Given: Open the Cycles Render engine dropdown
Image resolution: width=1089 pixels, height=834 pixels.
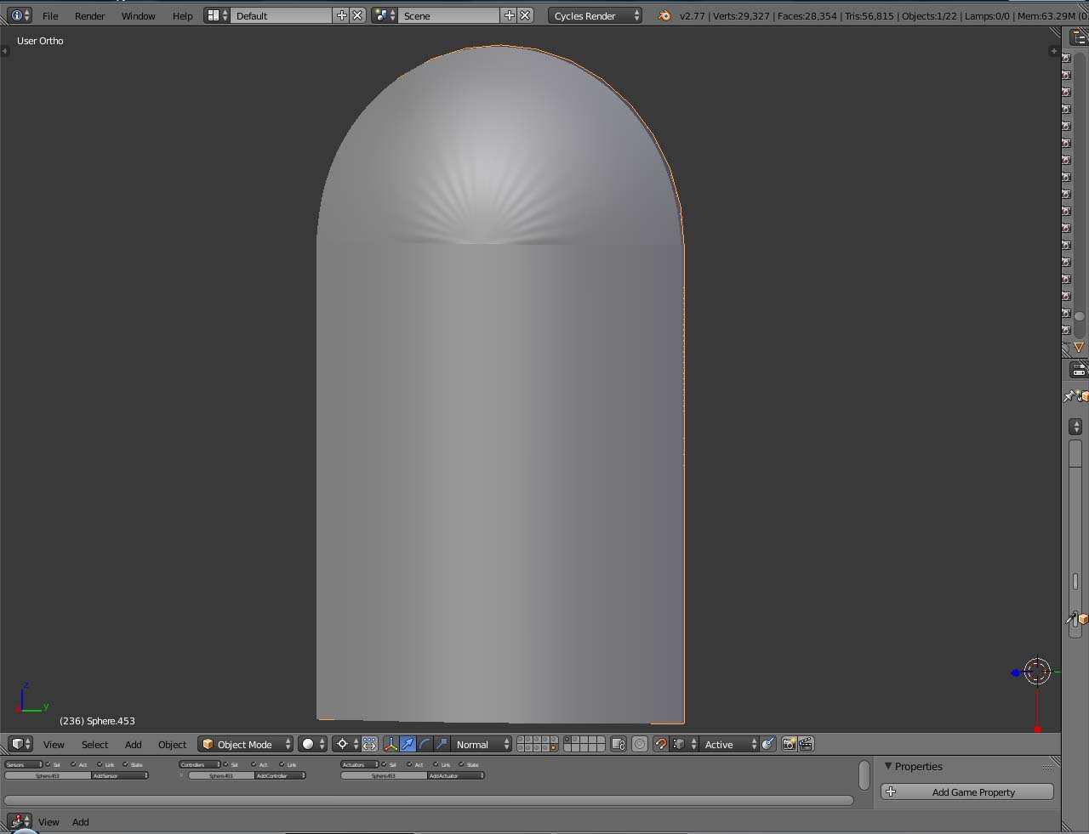Looking at the screenshot, I should (595, 15).
